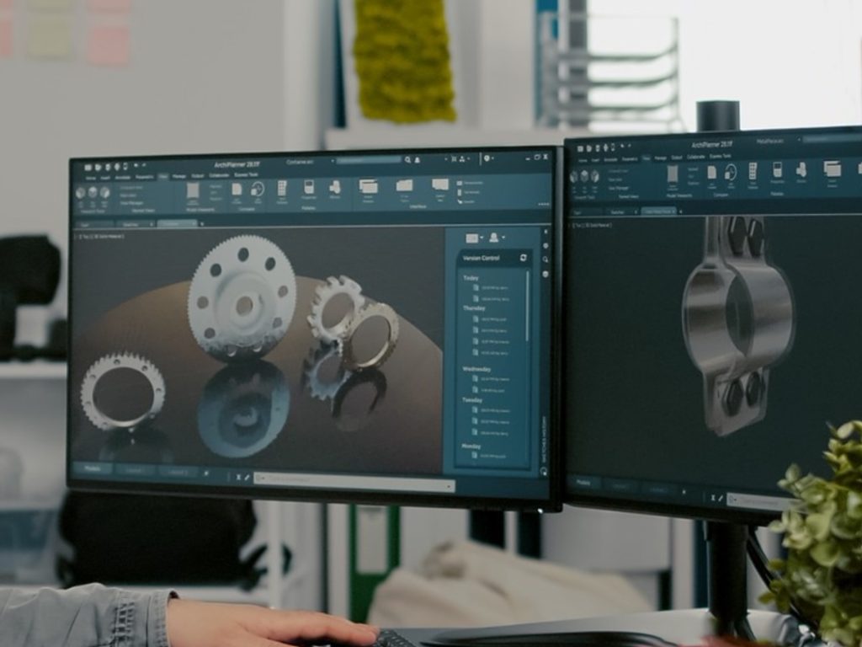This screenshot has width=862, height=647.
Task: Open Tool Palettes icon on left ribbon
Action: click(x=281, y=189)
